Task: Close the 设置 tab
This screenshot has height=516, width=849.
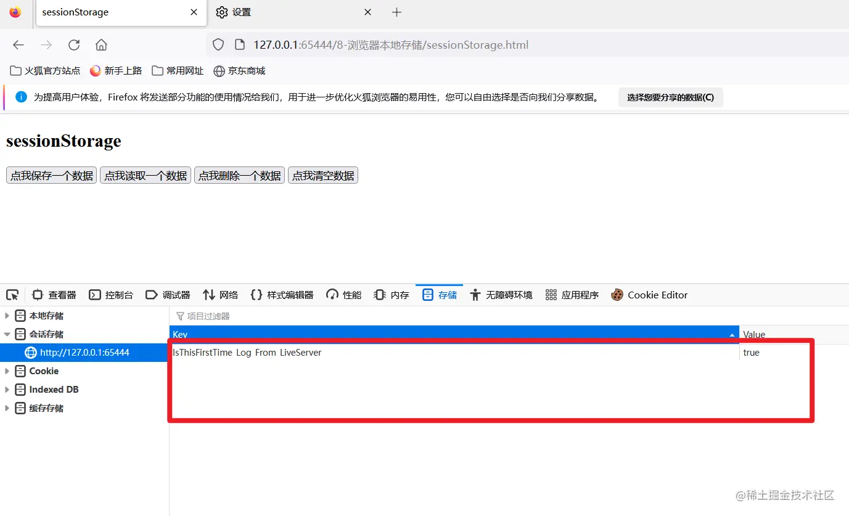Action: tap(368, 12)
